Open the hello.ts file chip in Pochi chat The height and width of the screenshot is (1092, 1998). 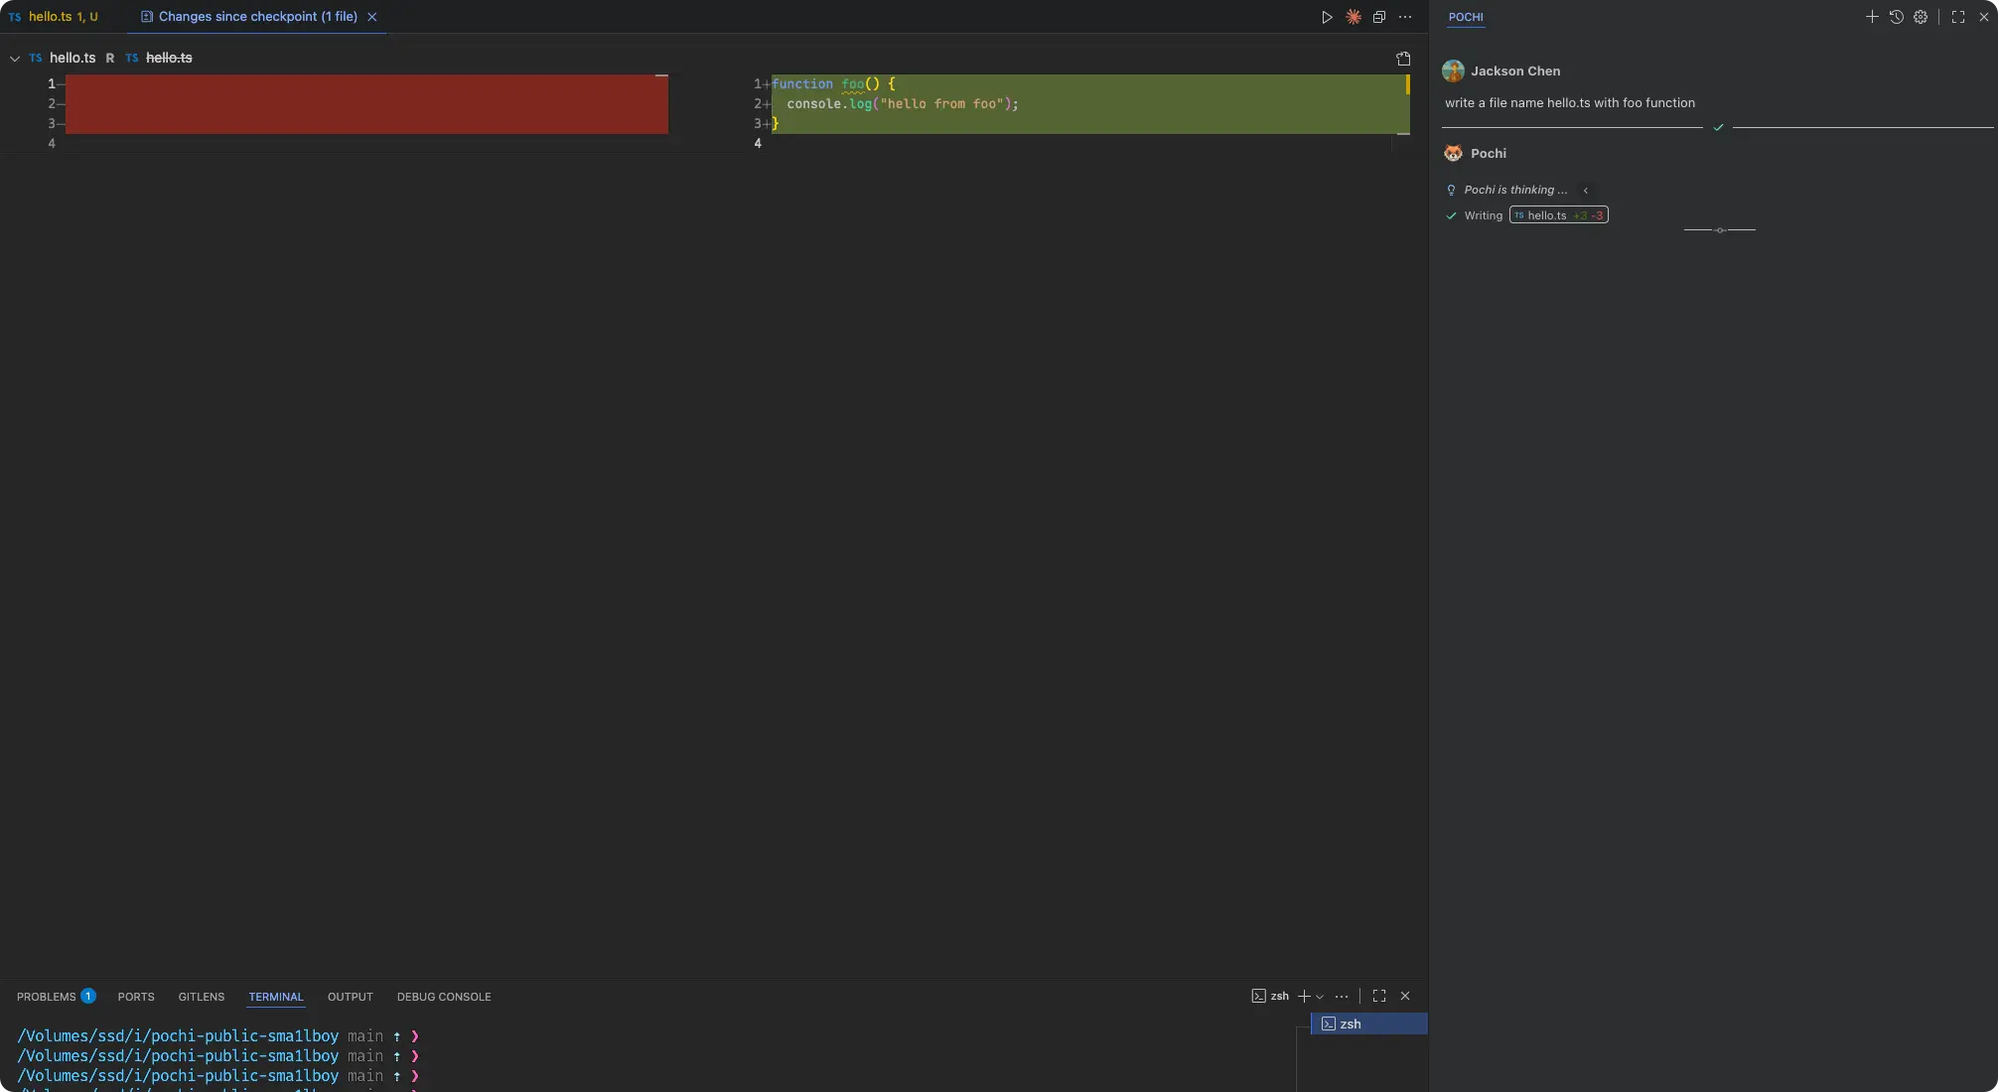pos(1558,215)
